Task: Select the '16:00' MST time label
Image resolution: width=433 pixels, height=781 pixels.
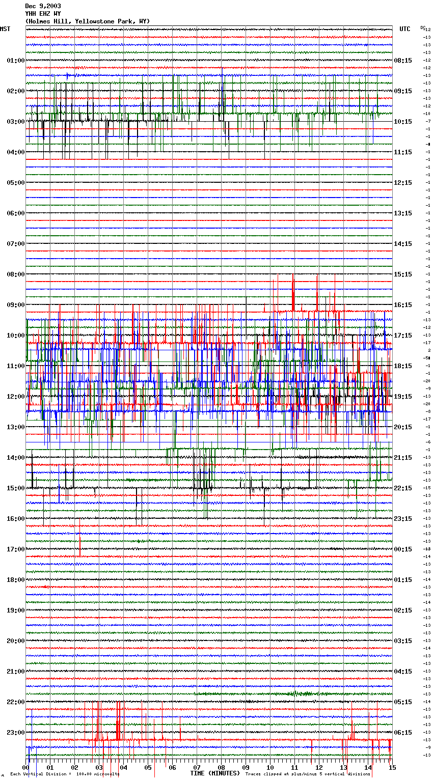Action: [x=16, y=519]
